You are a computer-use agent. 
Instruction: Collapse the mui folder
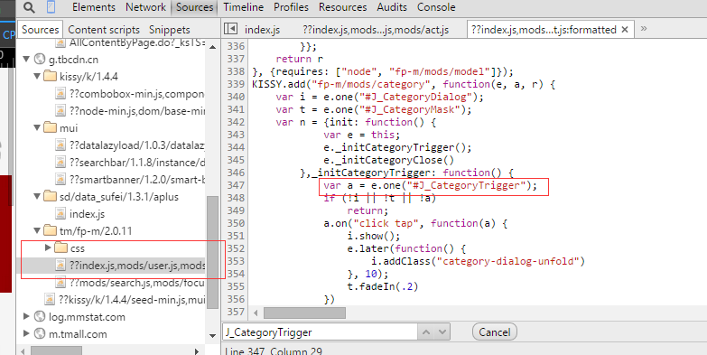37,128
